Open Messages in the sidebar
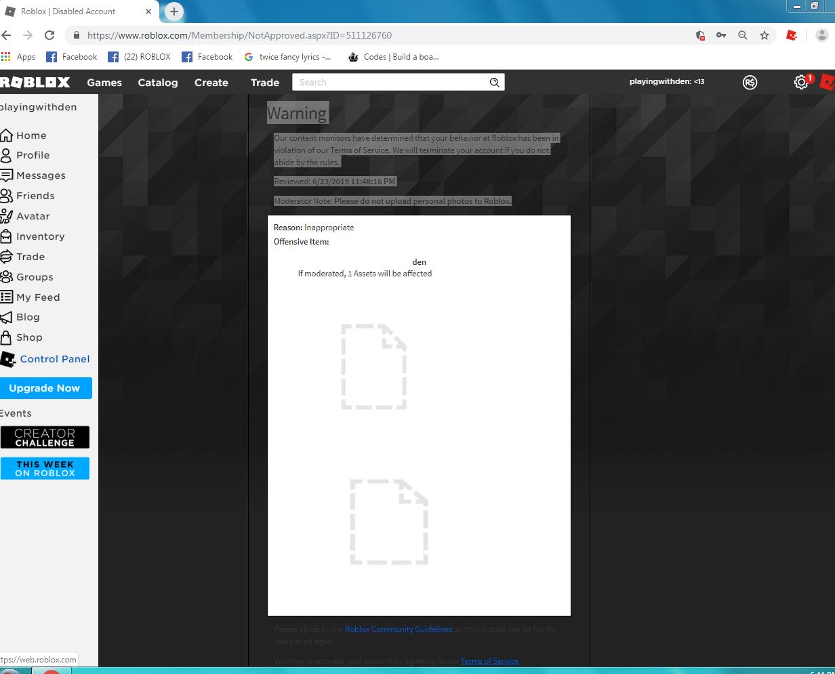Image resolution: width=835 pixels, height=674 pixels. [x=34, y=175]
